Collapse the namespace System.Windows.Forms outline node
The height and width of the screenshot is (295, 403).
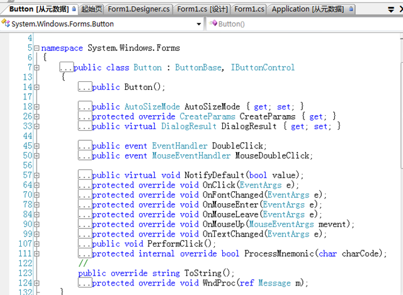click(36, 48)
